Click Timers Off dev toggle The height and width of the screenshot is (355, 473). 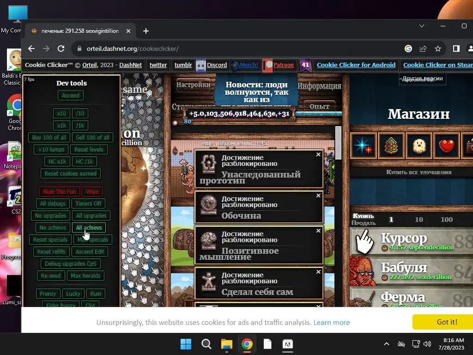pos(88,203)
